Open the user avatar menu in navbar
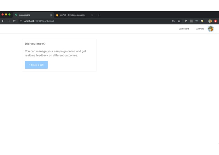 click(x=210, y=29)
